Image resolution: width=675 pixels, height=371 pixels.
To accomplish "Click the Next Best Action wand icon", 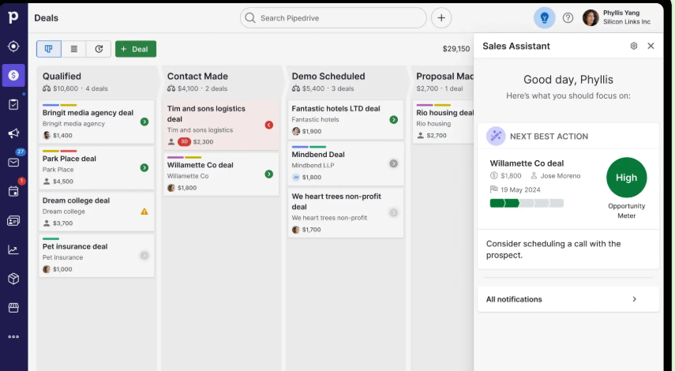I will pyautogui.click(x=496, y=136).
